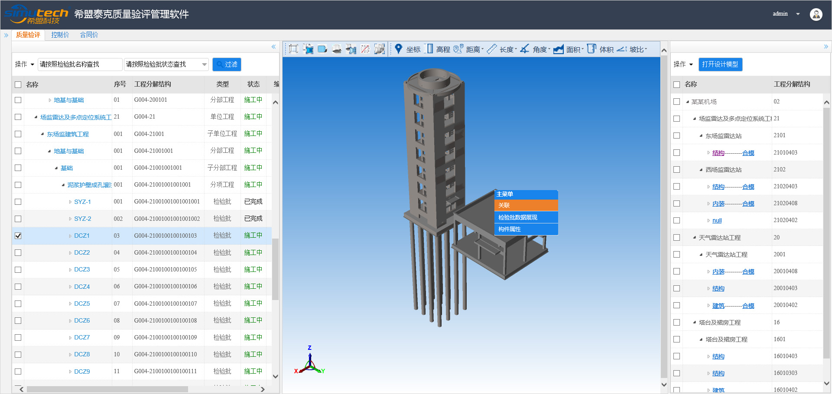Check the 西场监雷达站 row checkbox
832x394 pixels.
676,169
